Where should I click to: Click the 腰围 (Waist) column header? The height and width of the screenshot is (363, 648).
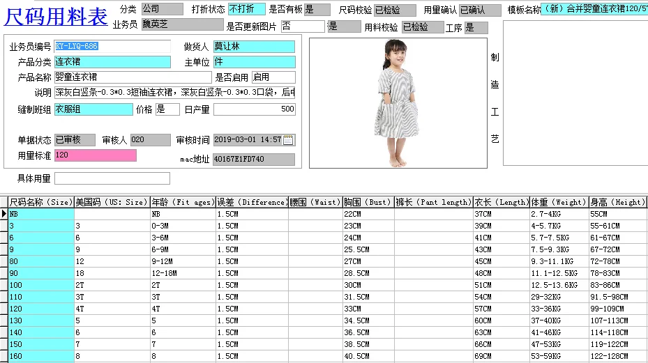pyautogui.click(x=315, y=202)
